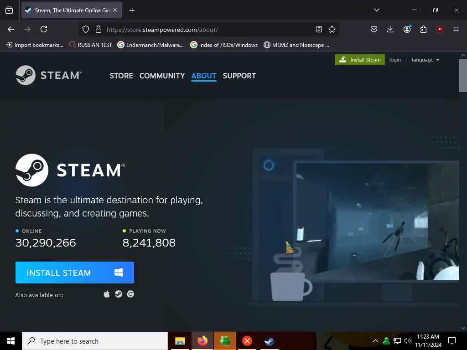Viewport: 467px width, 350px height.
Task: Click the Apple macOS download icon
Action: click(107, 294)
